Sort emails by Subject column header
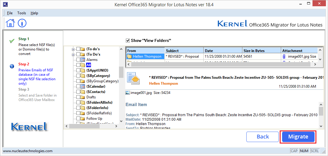328x156 pixels. pyautogui.click(x=184, y=51)
